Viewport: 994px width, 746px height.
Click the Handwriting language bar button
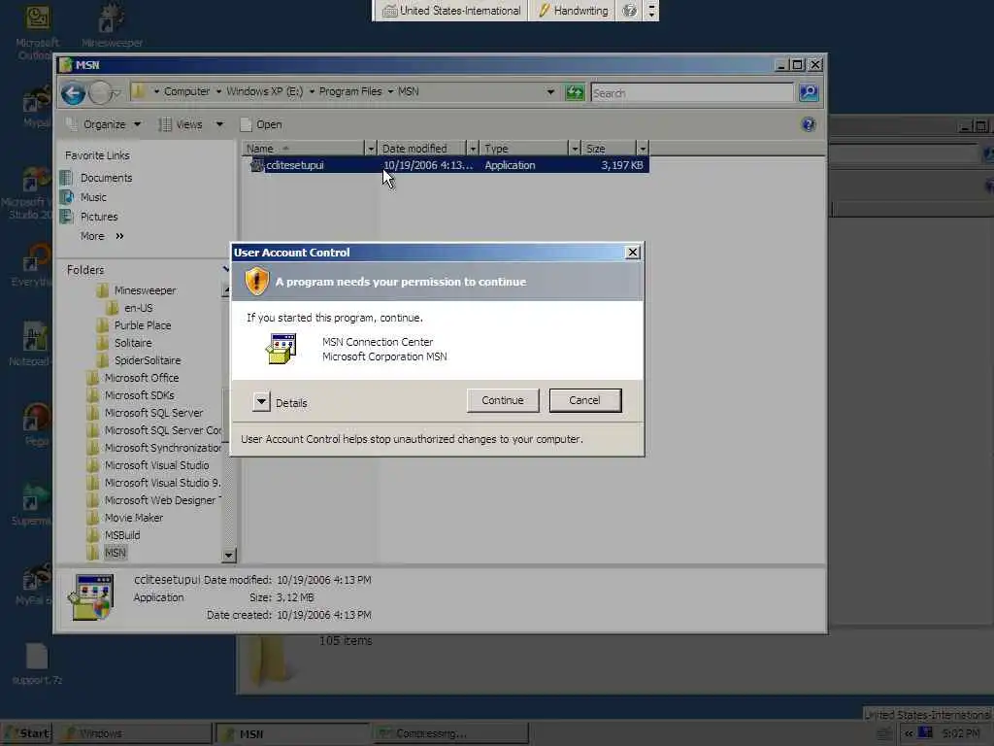[x=573, y=10]
